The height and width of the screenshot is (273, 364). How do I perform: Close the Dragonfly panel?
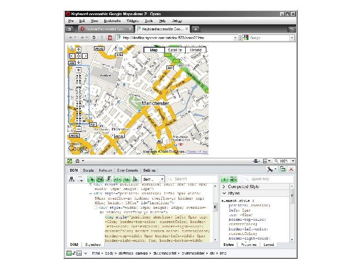coord(291,169)
